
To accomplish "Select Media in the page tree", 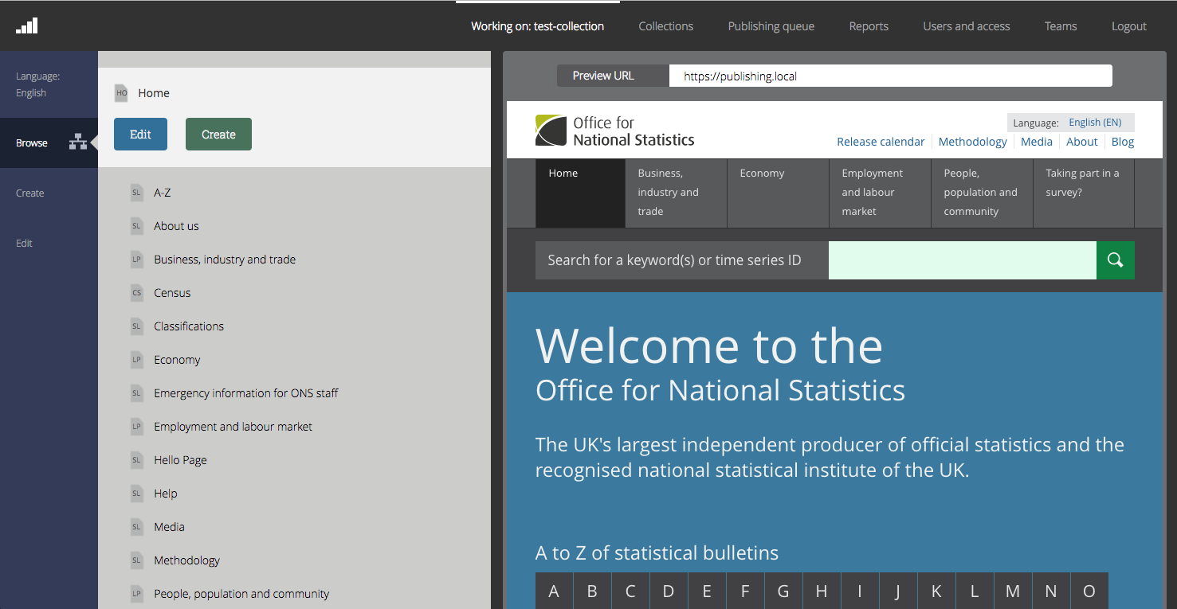I will 169,527.
